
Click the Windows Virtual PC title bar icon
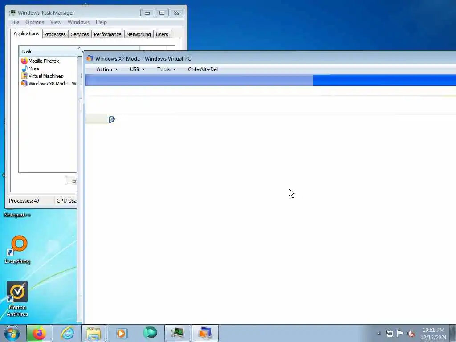pos(90,58)
